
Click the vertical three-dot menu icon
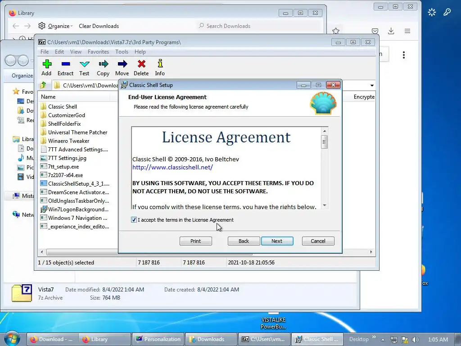(x=404, y=55)
